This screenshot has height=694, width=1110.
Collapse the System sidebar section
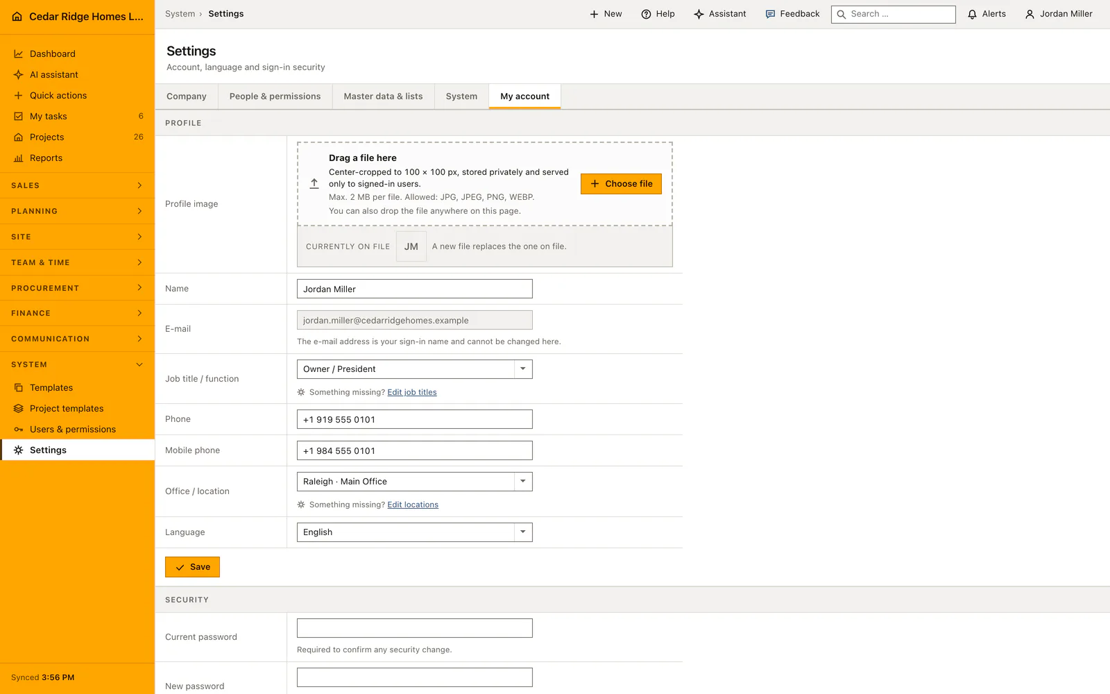[77, 364]
